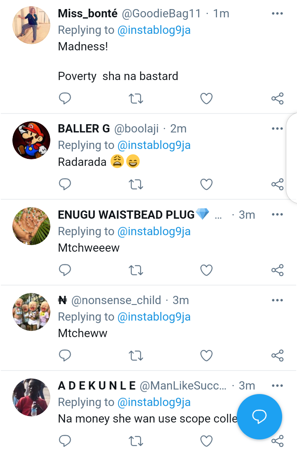The height and width of the screenshot is (451, 297).
Task: Like BALLER G's Radarada reply
Action: click(x=206, y=184)
